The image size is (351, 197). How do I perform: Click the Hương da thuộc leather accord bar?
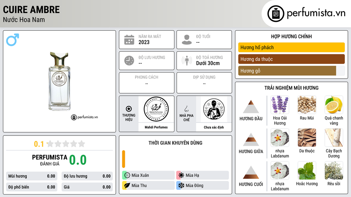point(291,59)
